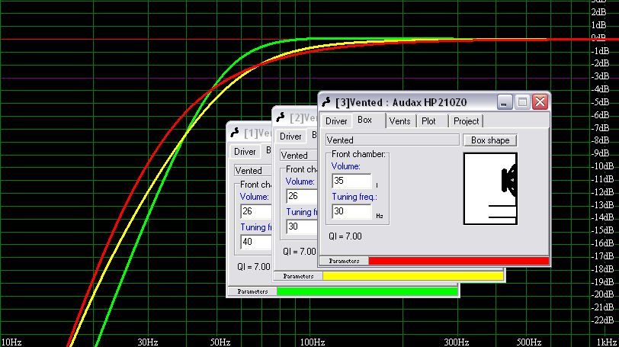Minimize the [3]Vented Audax HP210Z0 window

click(504, 102)
